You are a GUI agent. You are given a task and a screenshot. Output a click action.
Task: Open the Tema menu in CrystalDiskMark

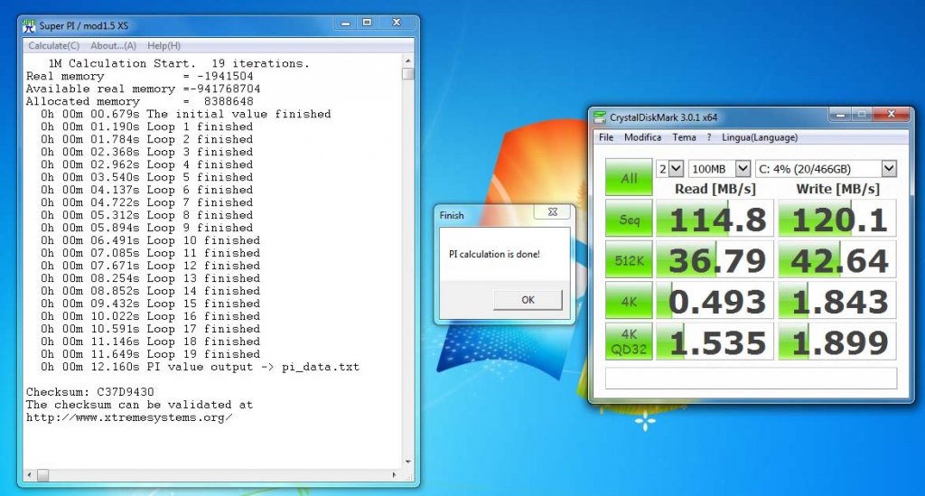[x=685, y=137]
